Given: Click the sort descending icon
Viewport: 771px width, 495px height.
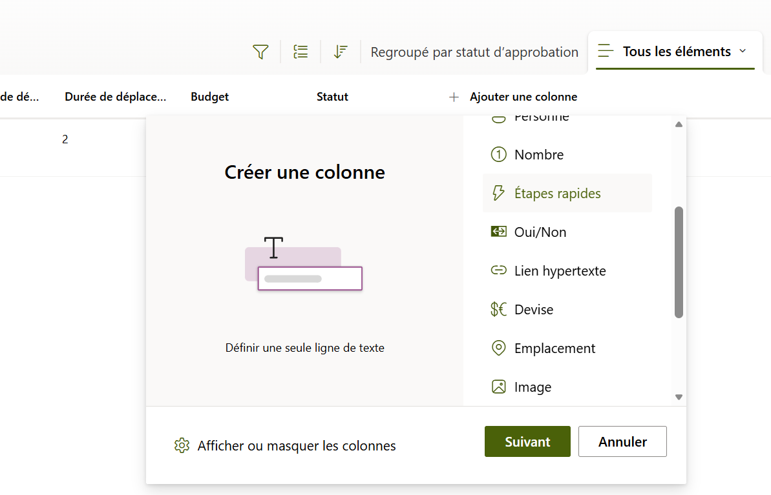Looking at the screenshot, I should pos(341,52).
